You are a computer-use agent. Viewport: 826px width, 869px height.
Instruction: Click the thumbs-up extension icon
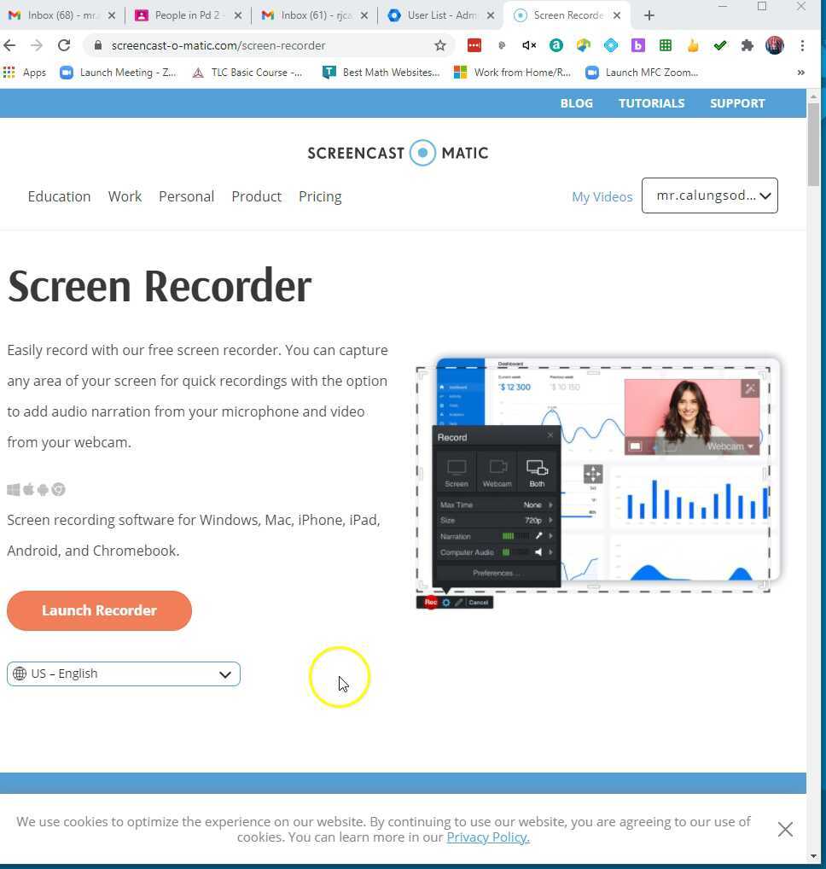click(693, 45)
